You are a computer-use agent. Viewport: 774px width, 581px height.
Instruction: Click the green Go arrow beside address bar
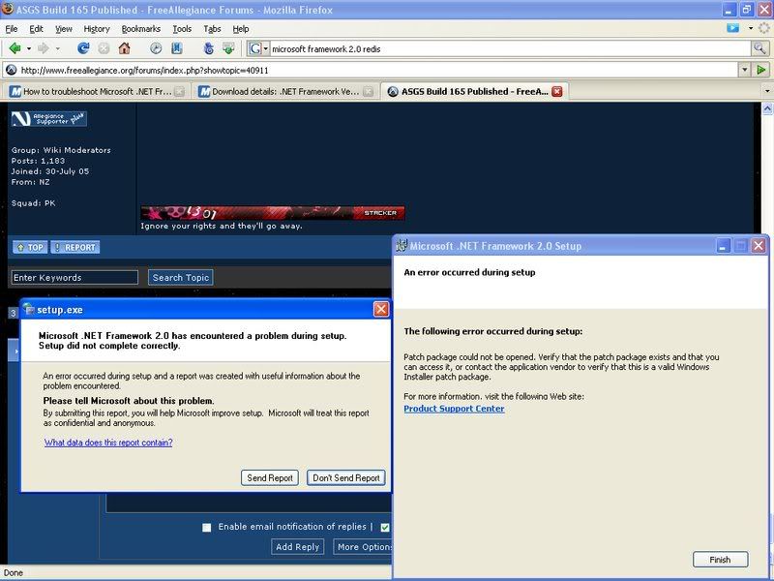(761, 70)
